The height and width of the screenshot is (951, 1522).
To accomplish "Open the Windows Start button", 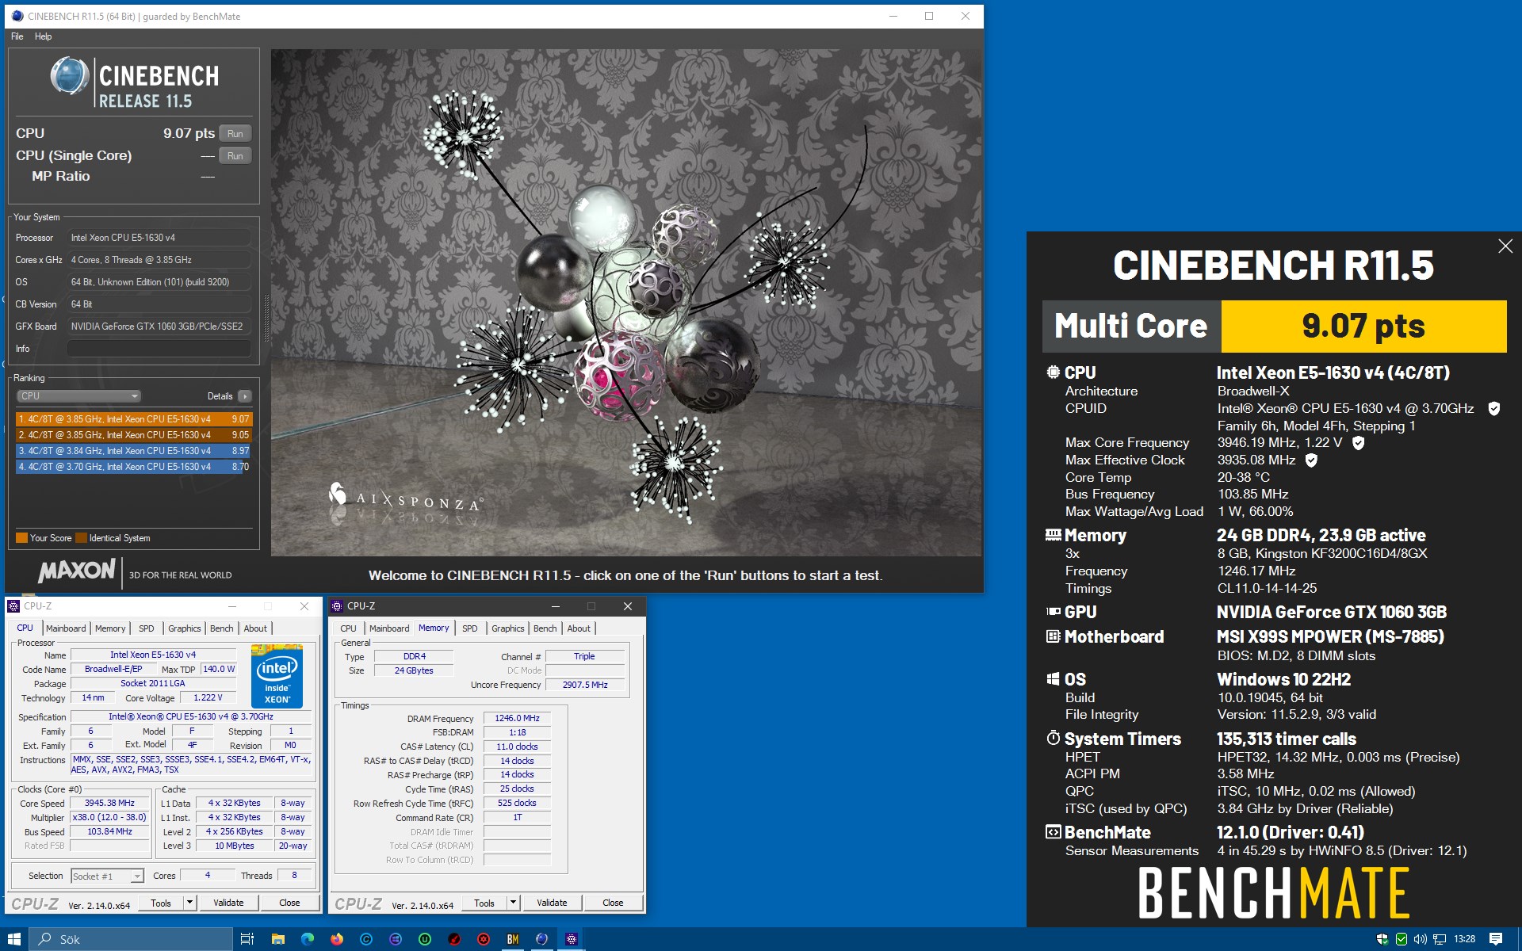I will [14, 939].
